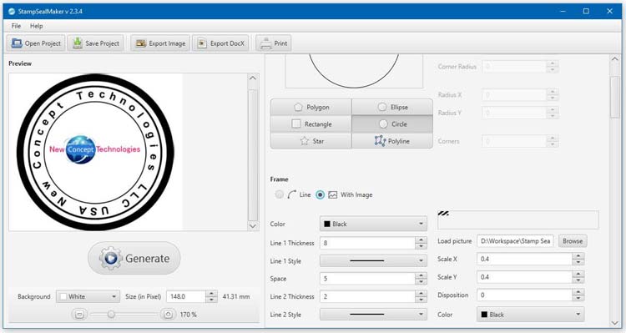Adjust the Space stepper arrows
Screen dimensions: 626x333
pyautogui.click(x=421, y=278)
